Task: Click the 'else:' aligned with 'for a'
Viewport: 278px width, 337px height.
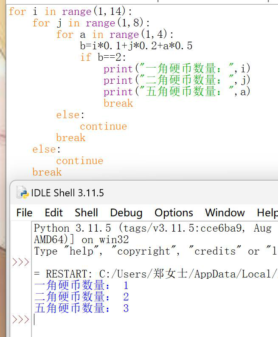Action: click(x=70, y=115)
